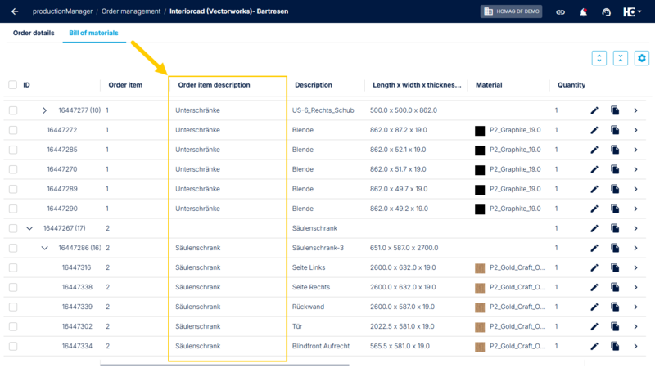Collapse all rows icon button
The image size is (655, 368).
coord(621,58)
